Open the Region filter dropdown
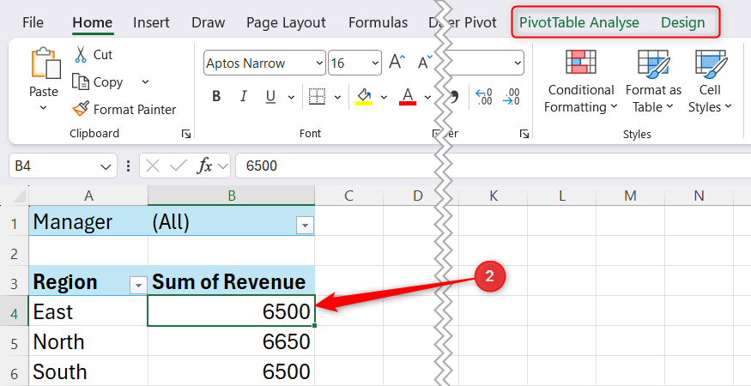The height and width of the screenshot is (386, 751). click(139, 285)
